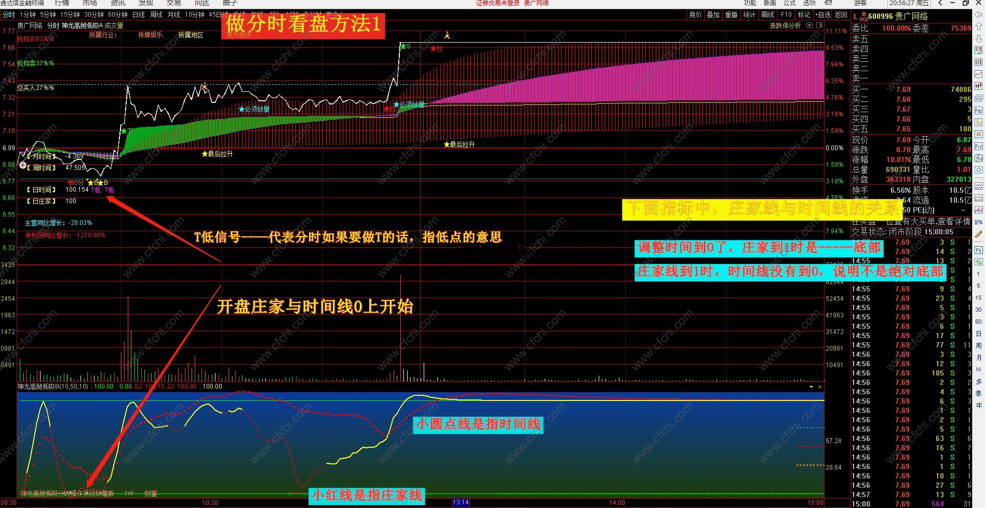
Task: Close the 神龙高抛低吸B indicator panel
Action: [820, 387]
